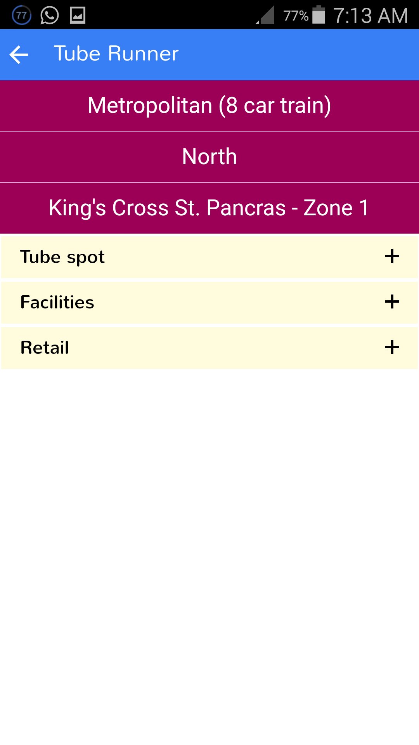Tap the back arrow icon
This screenshot has width=419, height=745.
click(19, 54)
